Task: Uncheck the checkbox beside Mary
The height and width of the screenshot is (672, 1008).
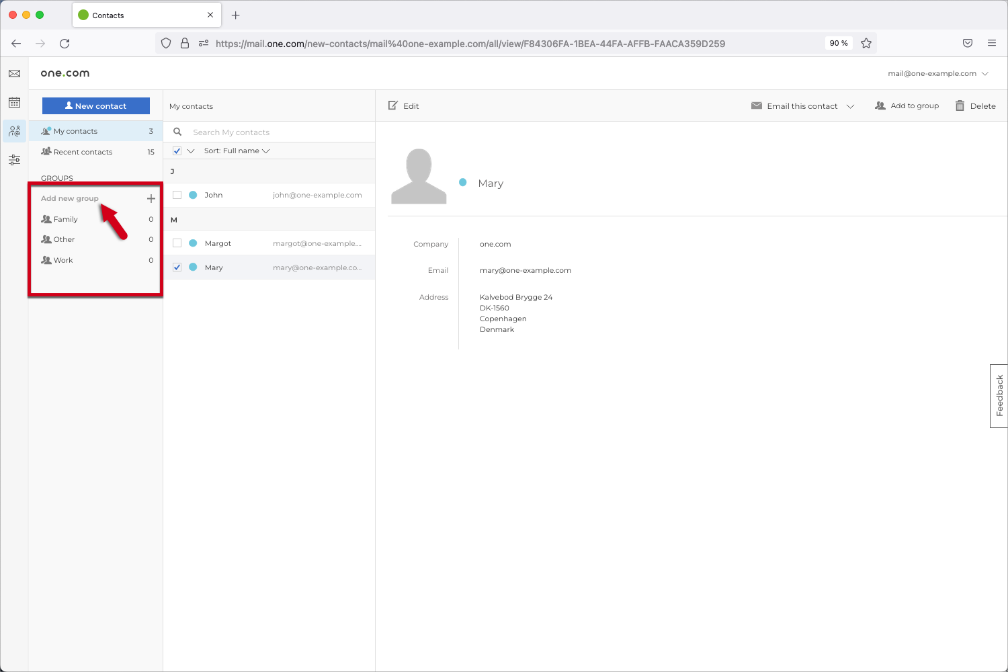Action: tap(177, 267)
